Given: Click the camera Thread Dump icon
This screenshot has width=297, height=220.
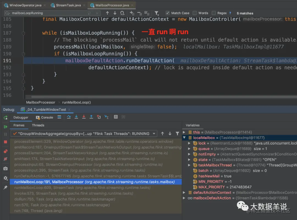Looking at the screenshot, I should [x=5, y=169].
